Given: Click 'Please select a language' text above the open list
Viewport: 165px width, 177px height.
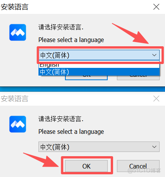Looking at the screenshot, I should pos(71,40).
